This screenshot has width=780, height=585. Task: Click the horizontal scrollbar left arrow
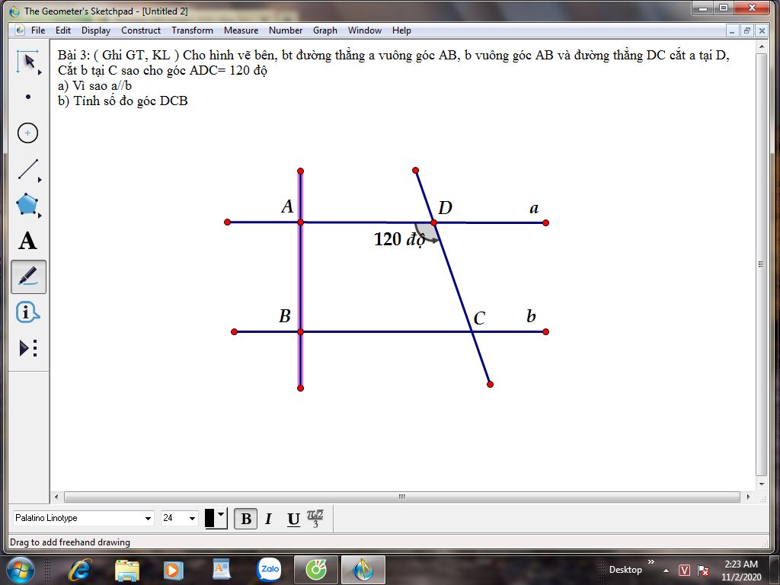(x=56, y=497)
